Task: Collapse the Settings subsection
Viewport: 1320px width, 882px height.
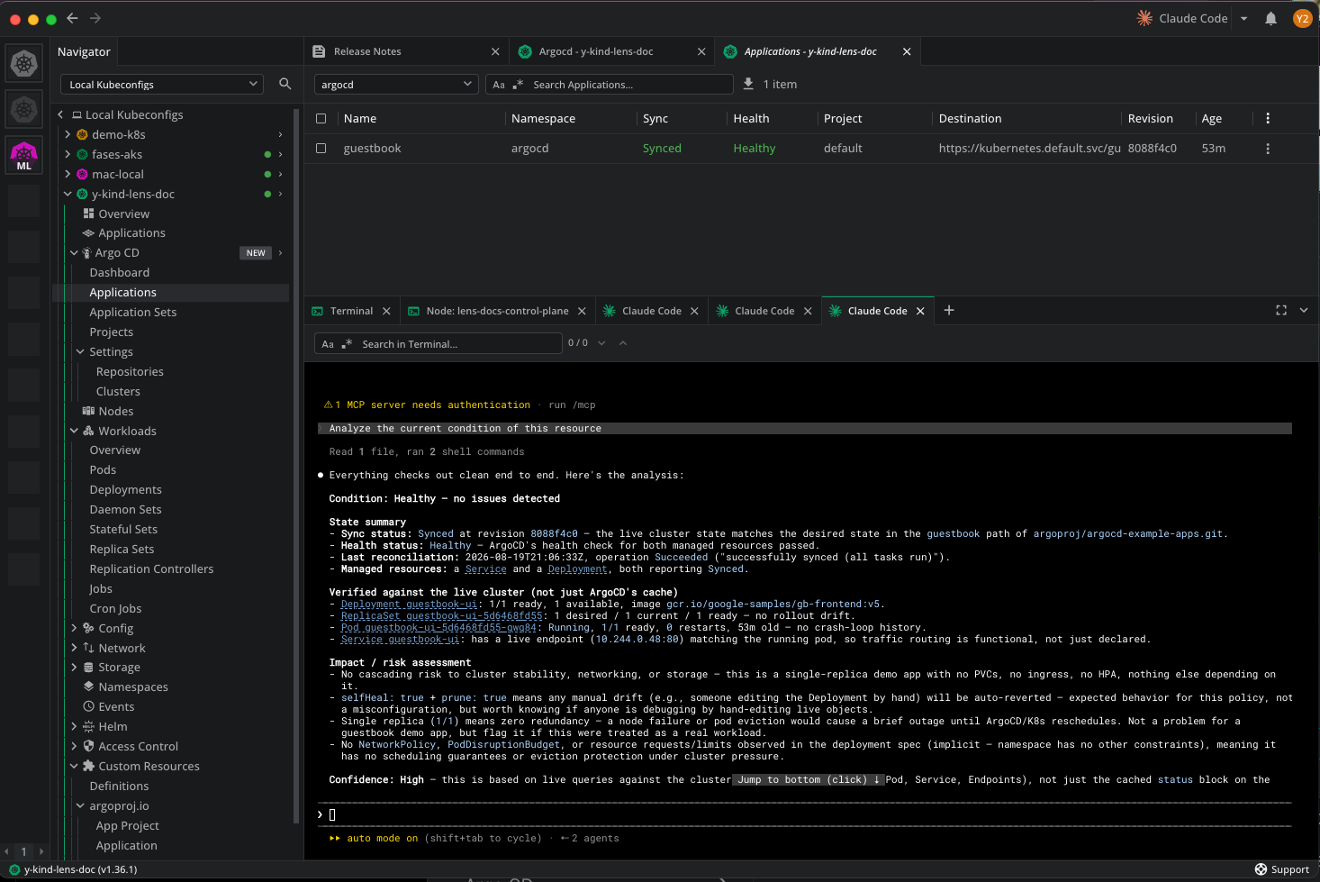Action: (80, 351)
